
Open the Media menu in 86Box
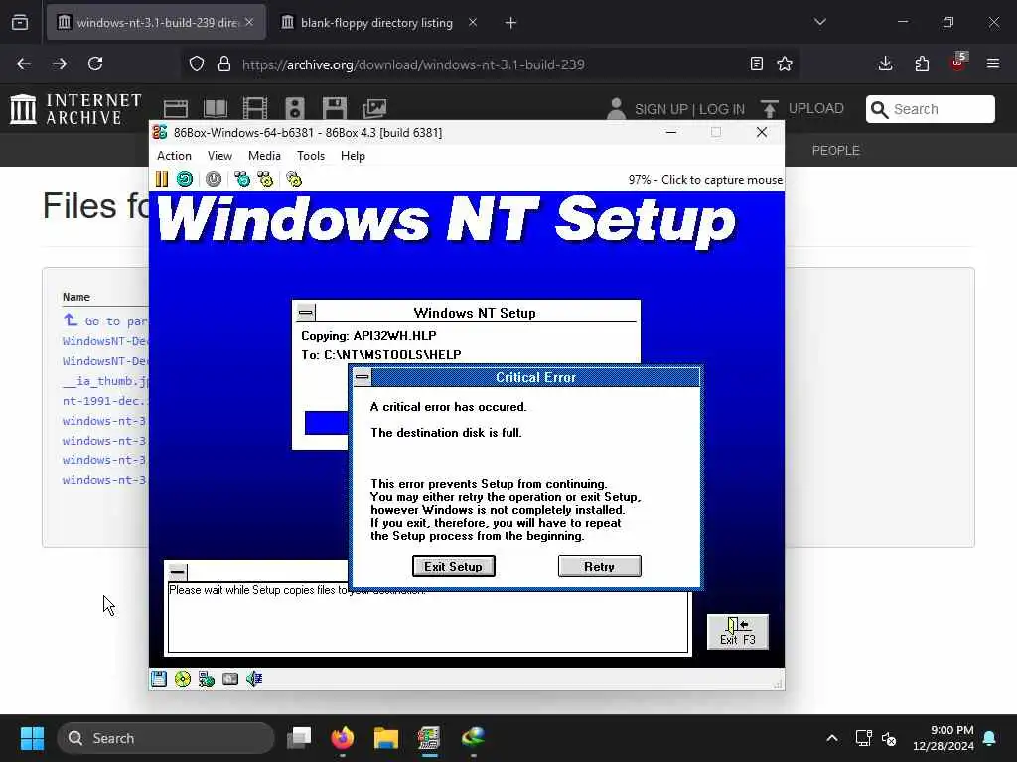[x=264, y=156]
